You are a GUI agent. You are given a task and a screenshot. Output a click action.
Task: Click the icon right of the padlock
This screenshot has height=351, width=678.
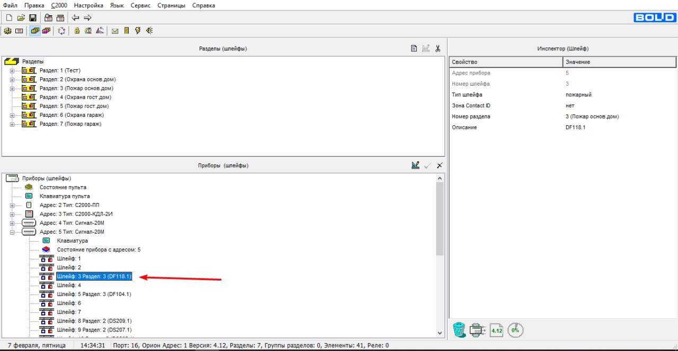88,31
